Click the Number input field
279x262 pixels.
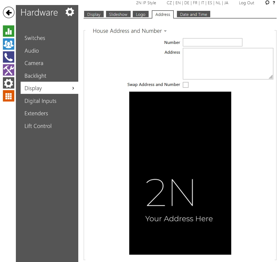(213, 42)
